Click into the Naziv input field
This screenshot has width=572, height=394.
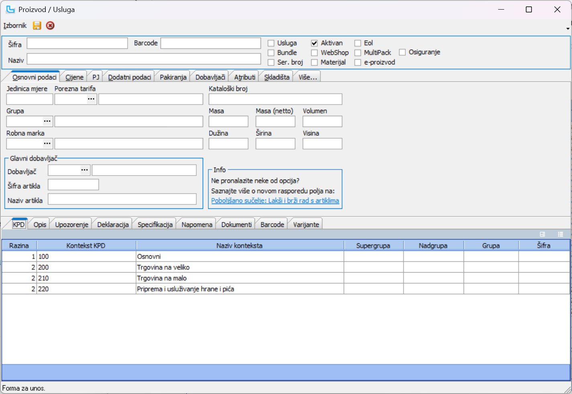pos(144,59)
